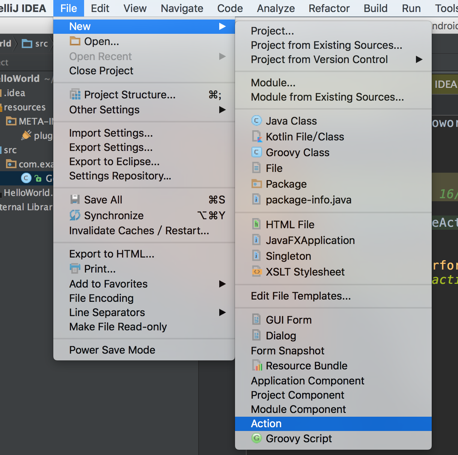
Task: Click the Resource Bundle icon
Action: point(257,366)
